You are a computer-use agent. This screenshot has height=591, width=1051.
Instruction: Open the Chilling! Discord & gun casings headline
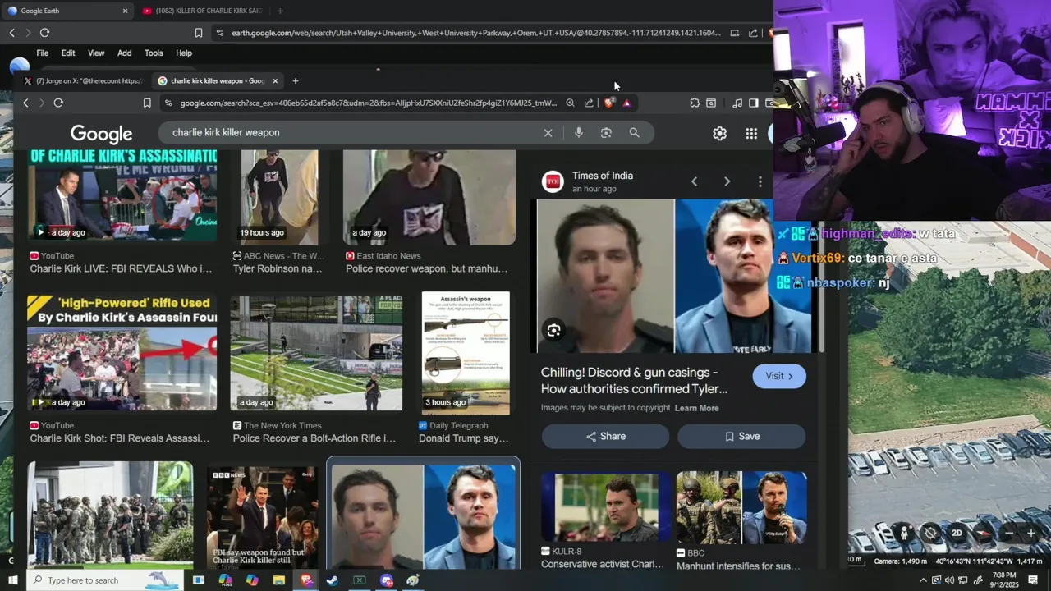point(634,381)
